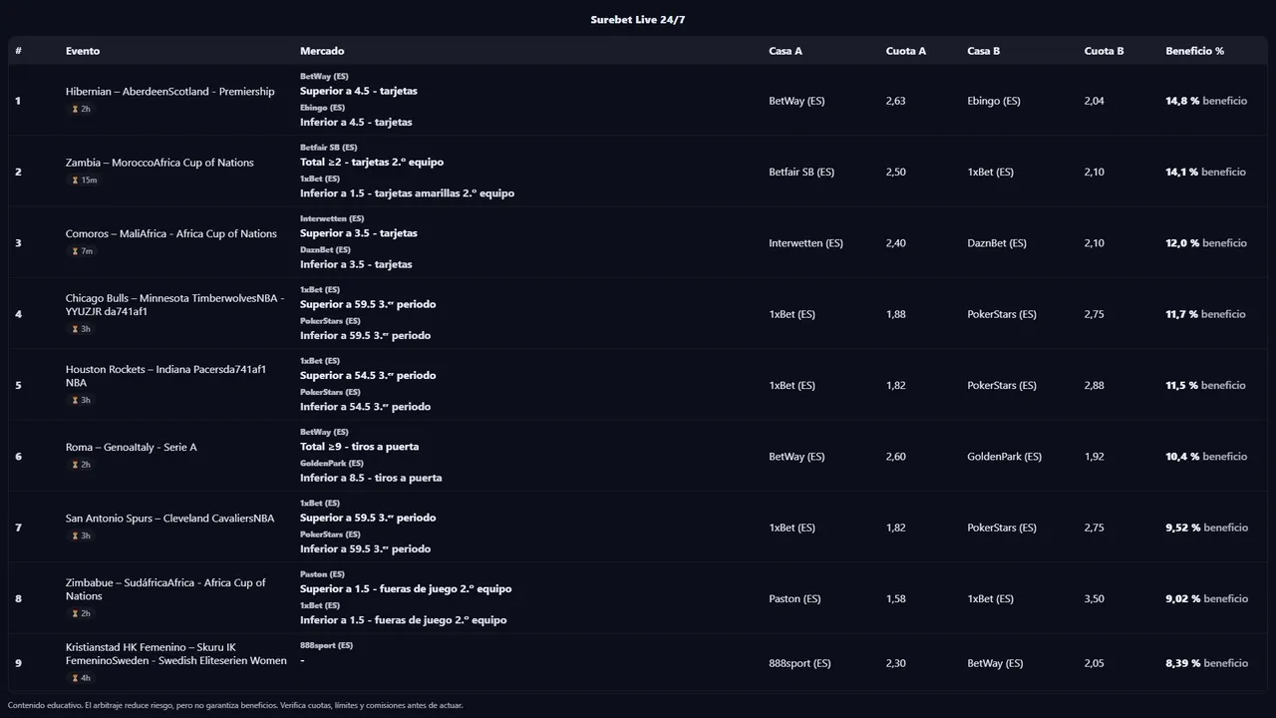Click the hourglass icon under Chicago Bulls event
1276x718 pixels.
(75, 329)
